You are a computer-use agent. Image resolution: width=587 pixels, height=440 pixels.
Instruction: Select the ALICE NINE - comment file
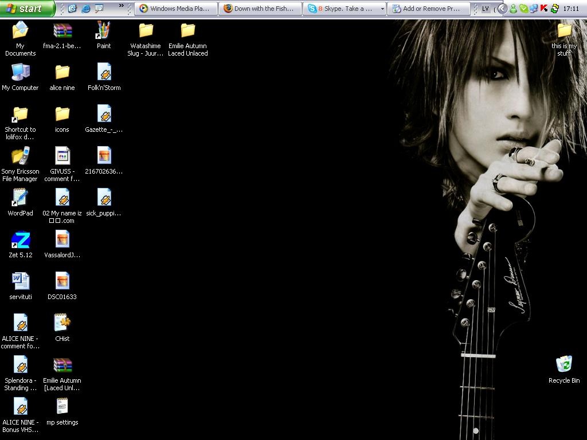(x=20, y=332)
